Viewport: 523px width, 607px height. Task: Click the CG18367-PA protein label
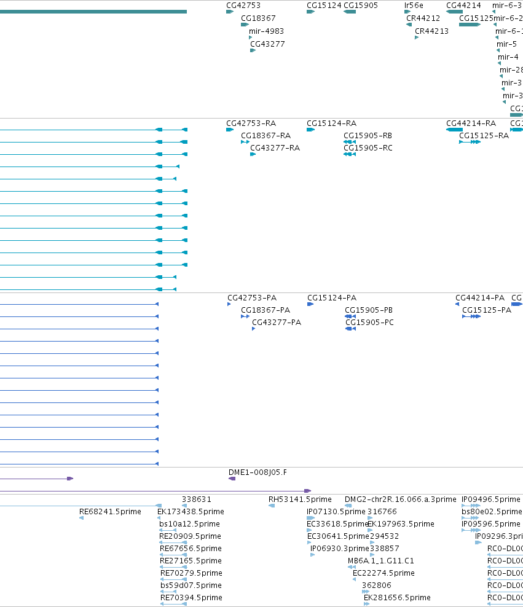[x=265, y=310]
